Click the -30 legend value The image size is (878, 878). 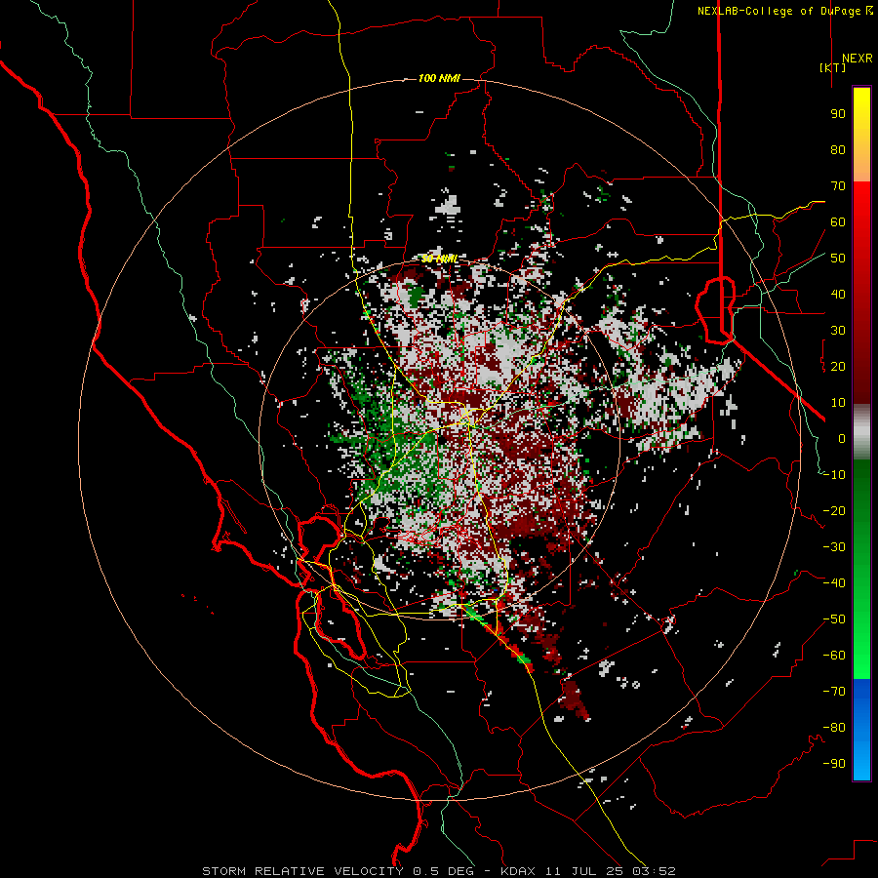click(x=834, y=547)
